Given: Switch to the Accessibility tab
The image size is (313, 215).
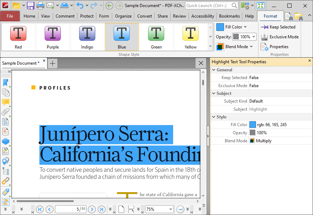Looking at the screenshot, I should pyautogui.click(x=203, y=16).
